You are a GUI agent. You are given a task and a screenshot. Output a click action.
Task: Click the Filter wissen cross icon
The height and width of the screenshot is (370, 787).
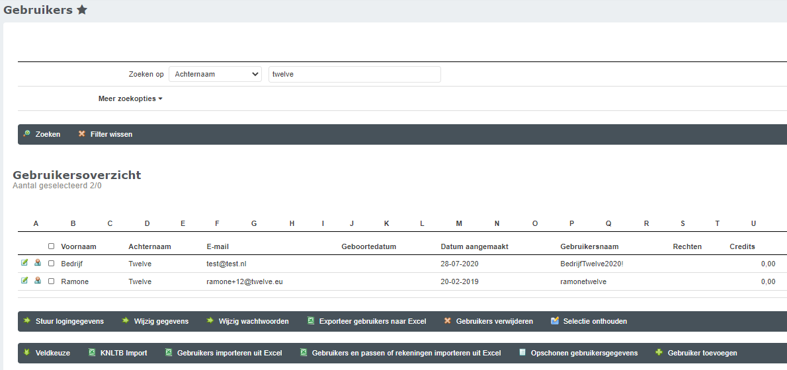pos(82,134)
